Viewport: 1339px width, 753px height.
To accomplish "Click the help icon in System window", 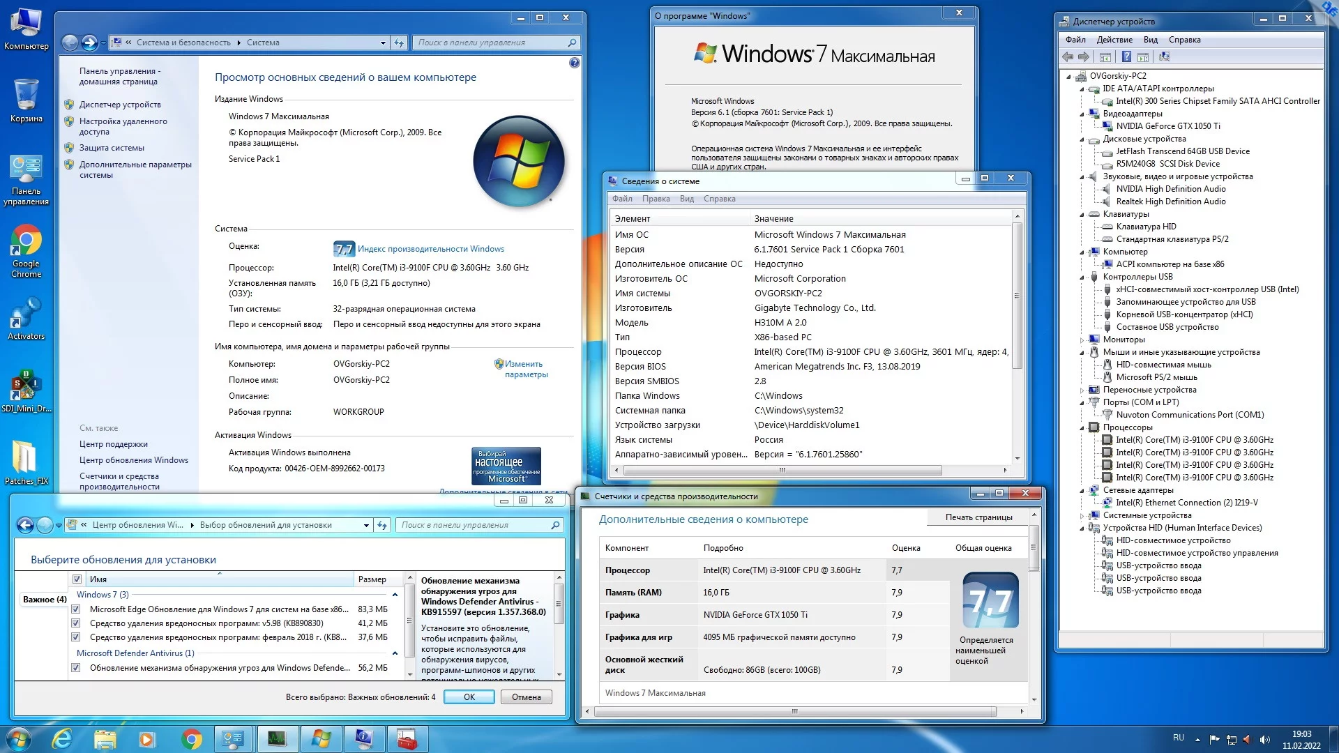I will pos(574,63).
